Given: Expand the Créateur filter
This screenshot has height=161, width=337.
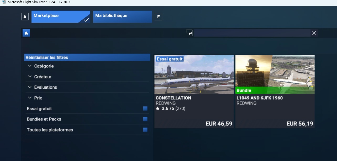Looking at the screenshot, I should (87, 77).
